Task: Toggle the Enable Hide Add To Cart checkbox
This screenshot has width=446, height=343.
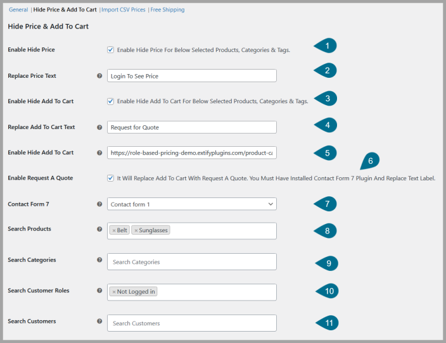Action: point(111,101)
